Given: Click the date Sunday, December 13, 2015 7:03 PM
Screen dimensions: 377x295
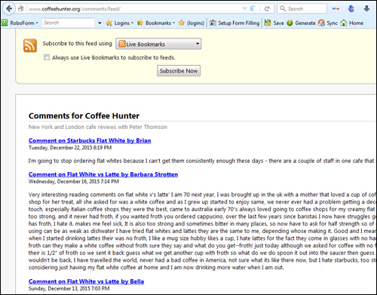Looking at the screenshot, I should click(x=69, y=288).
